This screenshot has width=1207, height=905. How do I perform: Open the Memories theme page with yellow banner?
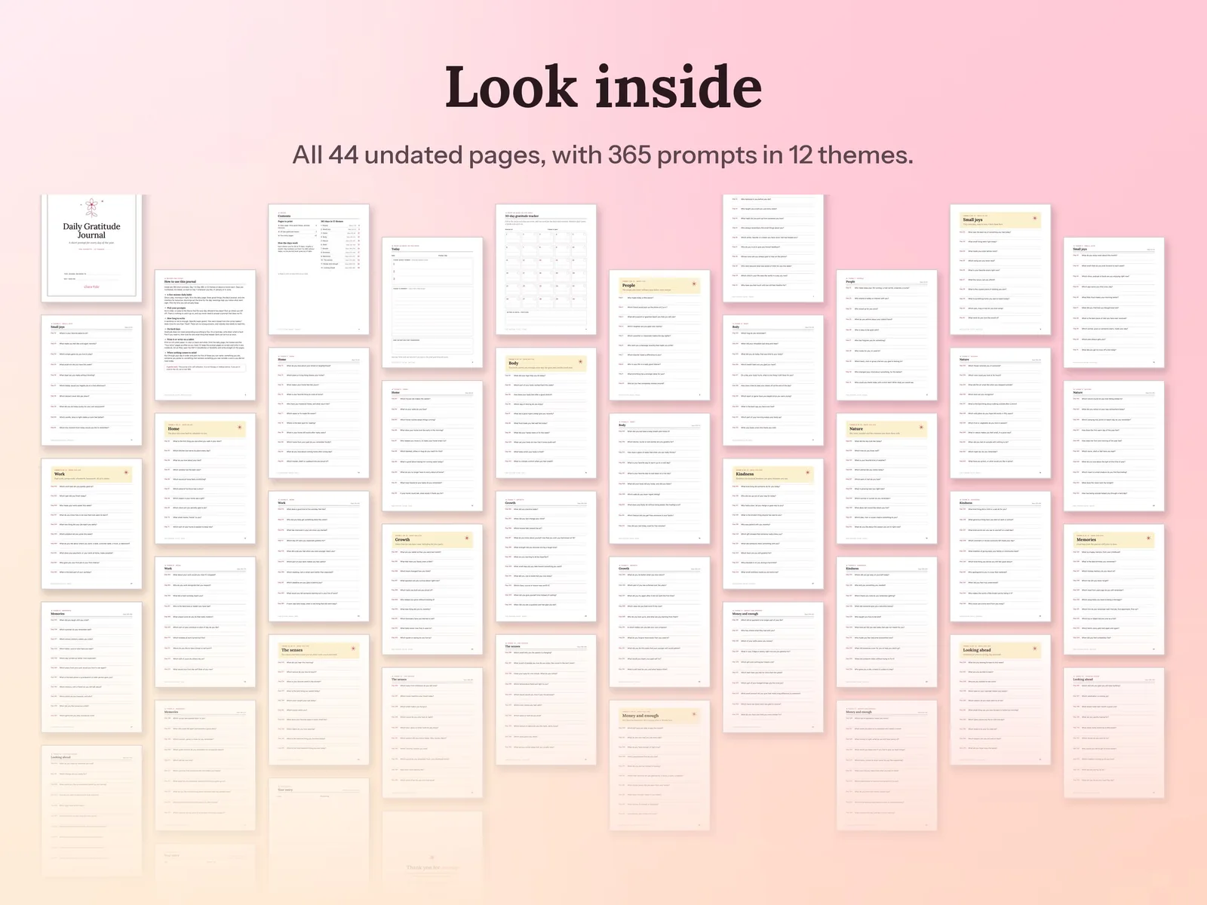click(x=1114, y=589)
